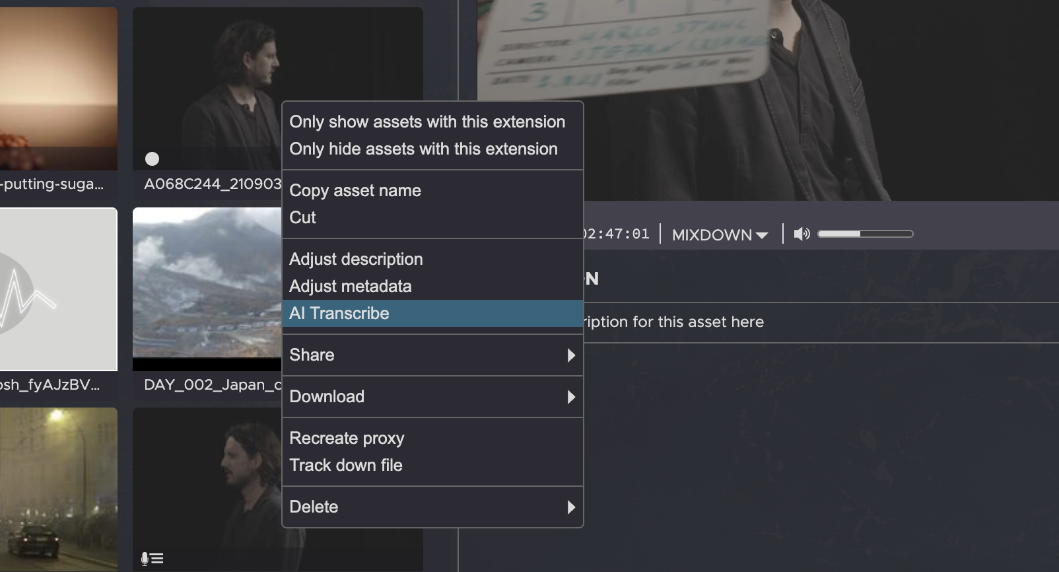Adjust the volume slider
1059x572 pixels.
click(865, 234)
